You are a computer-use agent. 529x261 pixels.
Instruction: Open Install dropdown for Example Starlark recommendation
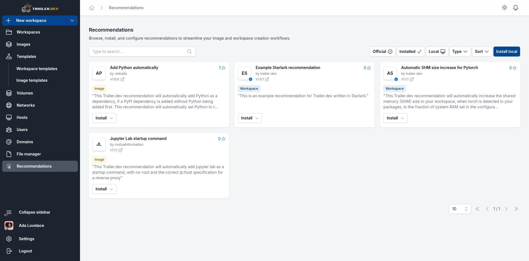250,118
